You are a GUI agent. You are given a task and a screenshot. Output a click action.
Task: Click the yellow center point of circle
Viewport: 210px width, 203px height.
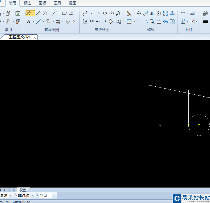tap(199, 125)
